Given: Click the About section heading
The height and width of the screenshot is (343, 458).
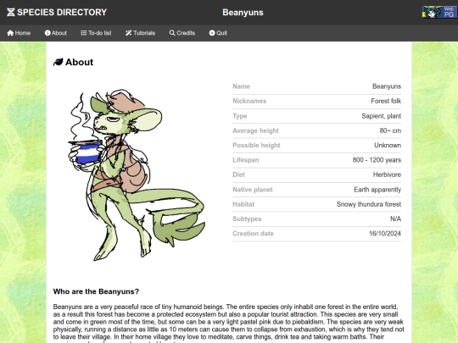Looking at the screenshot, I should (x=79, y=62).
